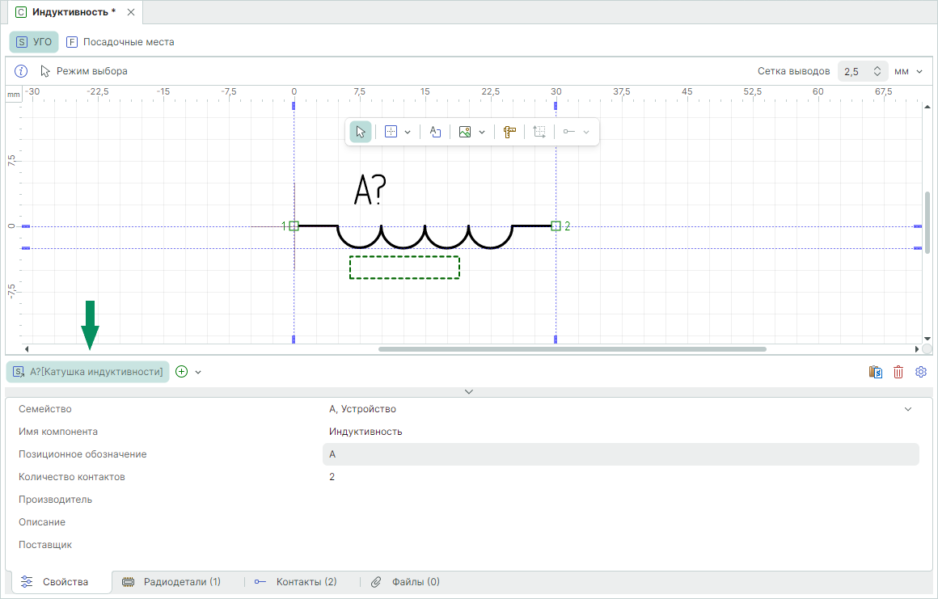The height and width of the screenshot is (599, 938).
Task: Click the paste symbol clipboard icon
Action: click(876, 372)
